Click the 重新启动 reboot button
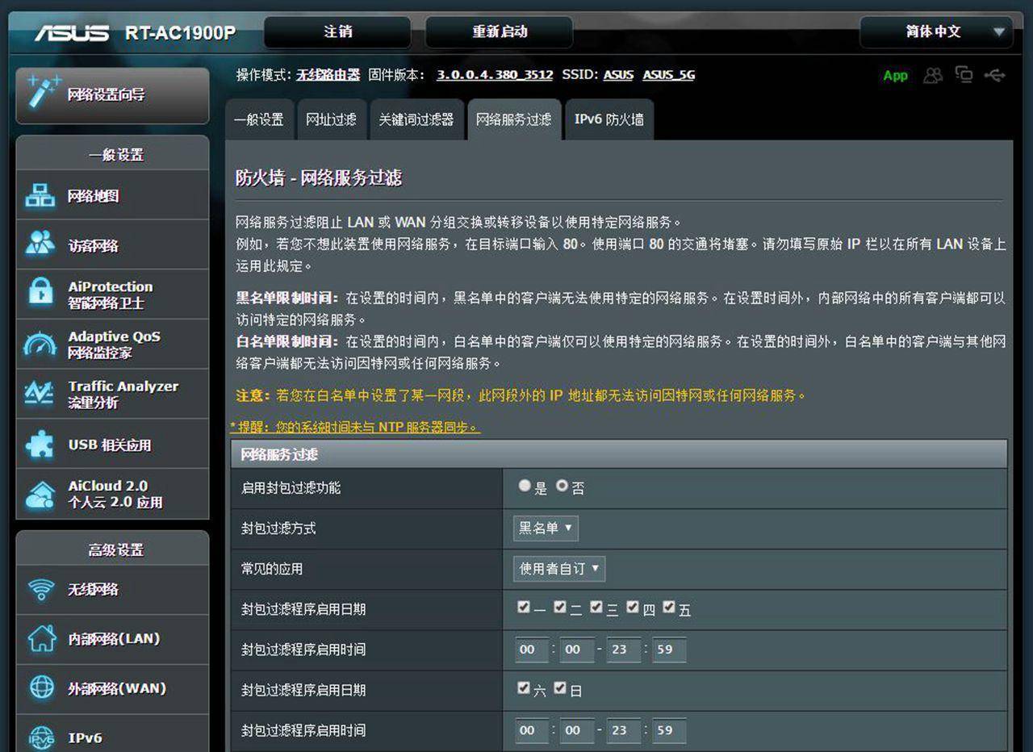This screenshot has width=1033, height=752. point(500,31)
